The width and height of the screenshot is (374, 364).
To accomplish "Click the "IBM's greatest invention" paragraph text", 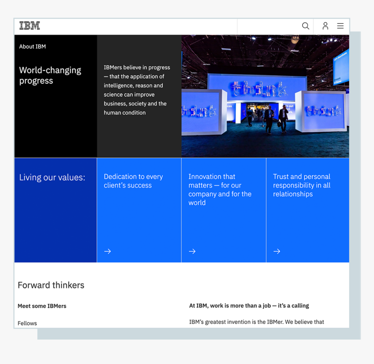I will pos(256,322).
